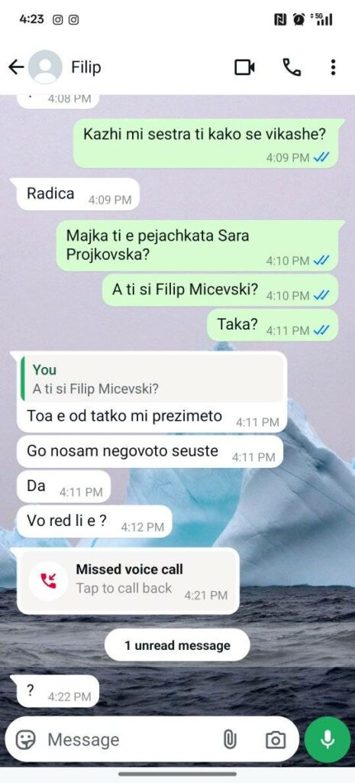Tap the paperclip attachment icon
The width and height of the screenshot is (355, 783).
229,739
